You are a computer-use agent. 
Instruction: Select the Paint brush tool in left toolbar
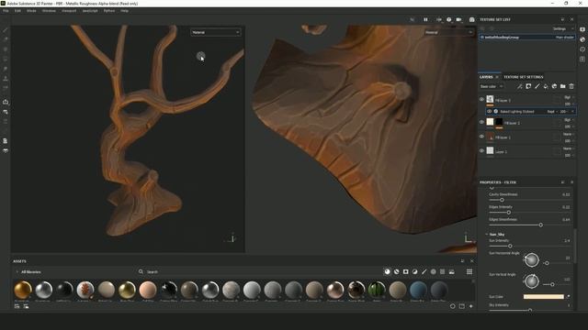click(x=6, y=29)
